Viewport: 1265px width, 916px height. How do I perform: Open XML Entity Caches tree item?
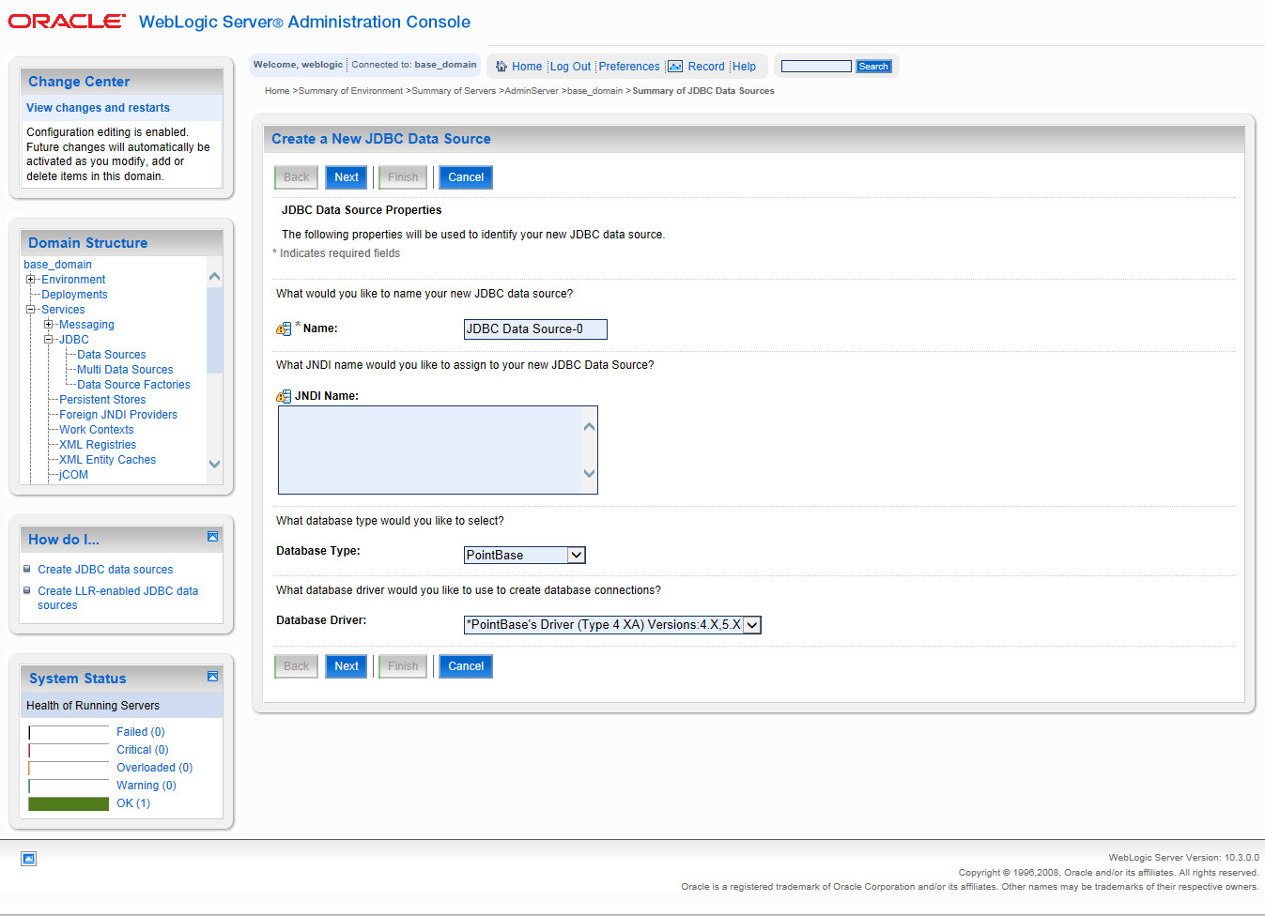tap(107, 460)
